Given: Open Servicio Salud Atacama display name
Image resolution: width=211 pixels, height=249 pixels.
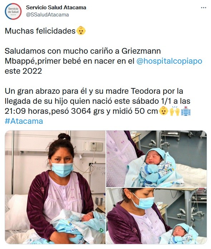Looking at the screenshot, I should coord(56,7).
